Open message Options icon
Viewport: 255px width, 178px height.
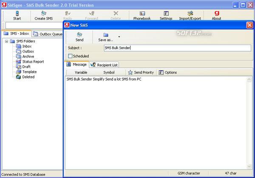pos(161,72)
